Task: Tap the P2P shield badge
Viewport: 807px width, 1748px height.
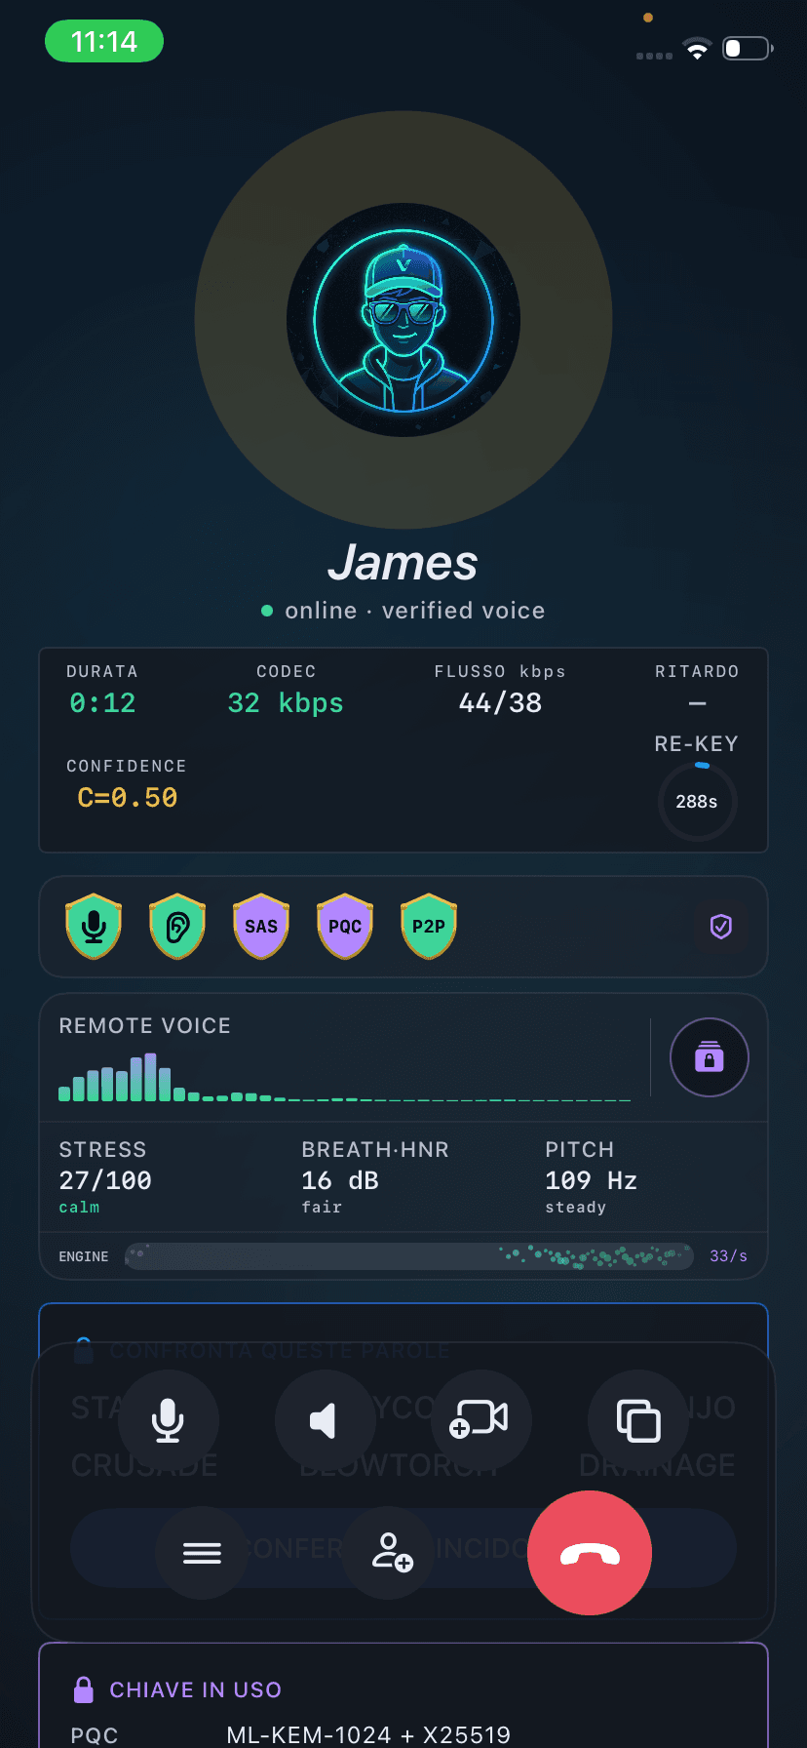Action: [429, 927]
